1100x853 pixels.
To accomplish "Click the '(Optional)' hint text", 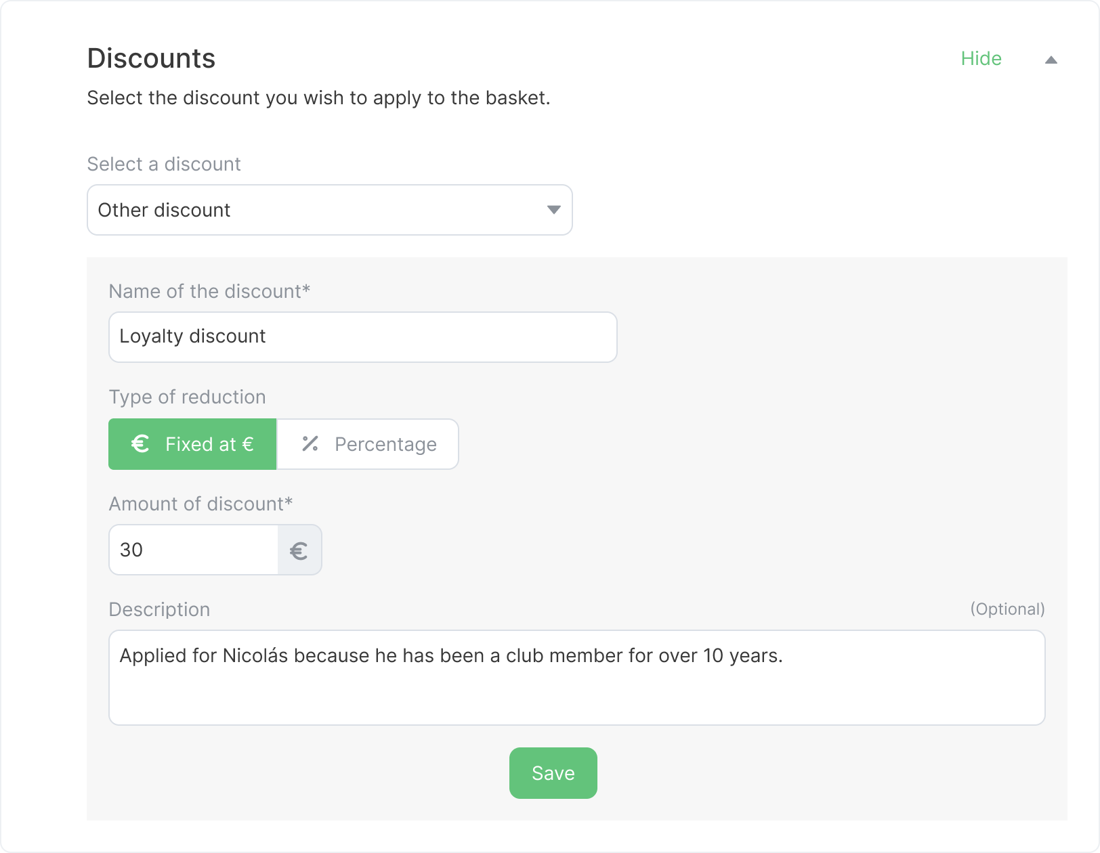I will [x=1007, y=609].
